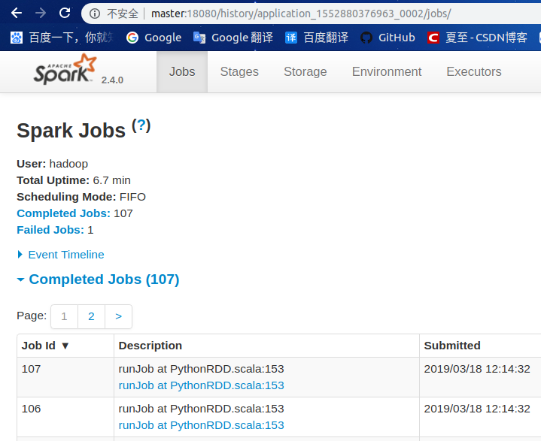Image resolution: width=541 pixels, height=441 pixels.
Task: Click the Apache Spark logo
Action: click(65, 70)
